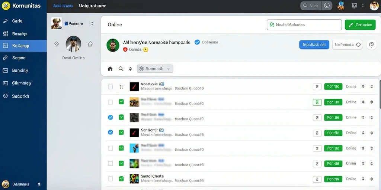Click the house icon next to the Dead Omlins avatar
This screenshot has width=381, height=190.
coord(90,44)
